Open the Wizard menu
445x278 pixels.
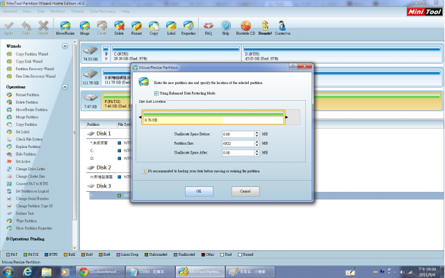click(77, 11)
